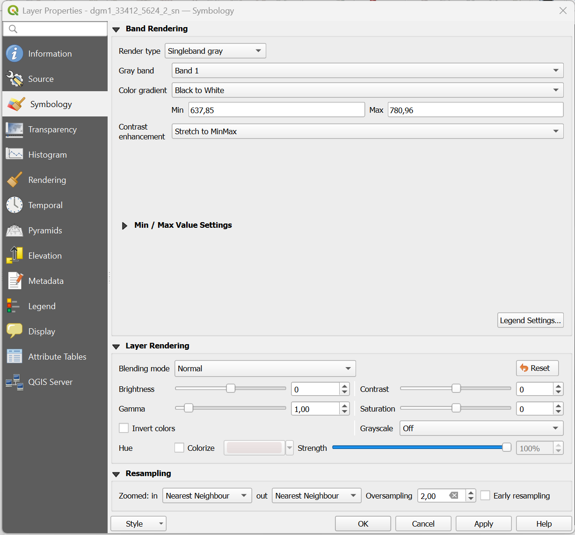Image resolution: width=575 pixels, height=535 pixels.
Task: Expand Min / Max Value Settings section
Action: [124, 225]
